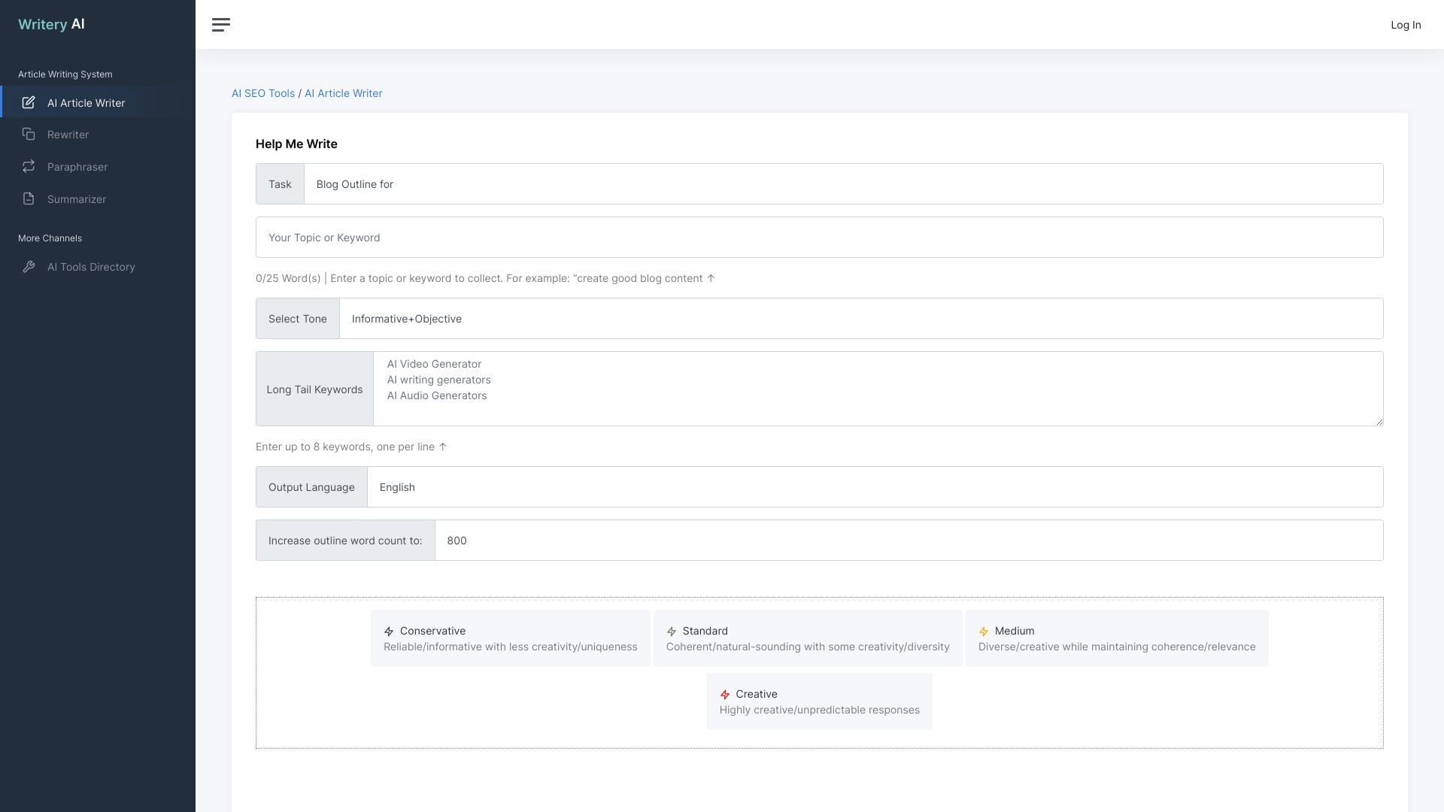
Task: Open the hamburger menu at top
Action: pyautogui.click(x=221, y=25)
